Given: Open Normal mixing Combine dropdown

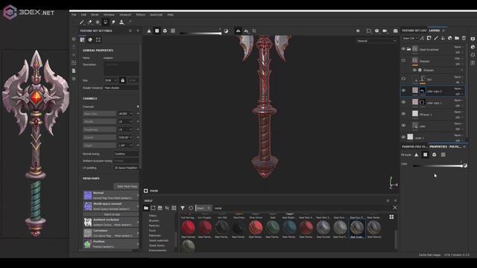Looking at the screenshot, I should coord(126,154).
